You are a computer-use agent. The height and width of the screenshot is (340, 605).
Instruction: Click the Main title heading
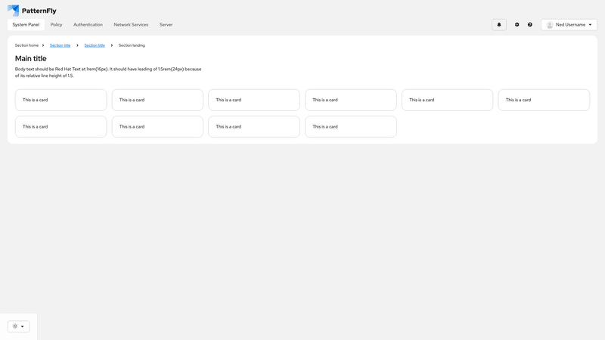tap(31, 59)
